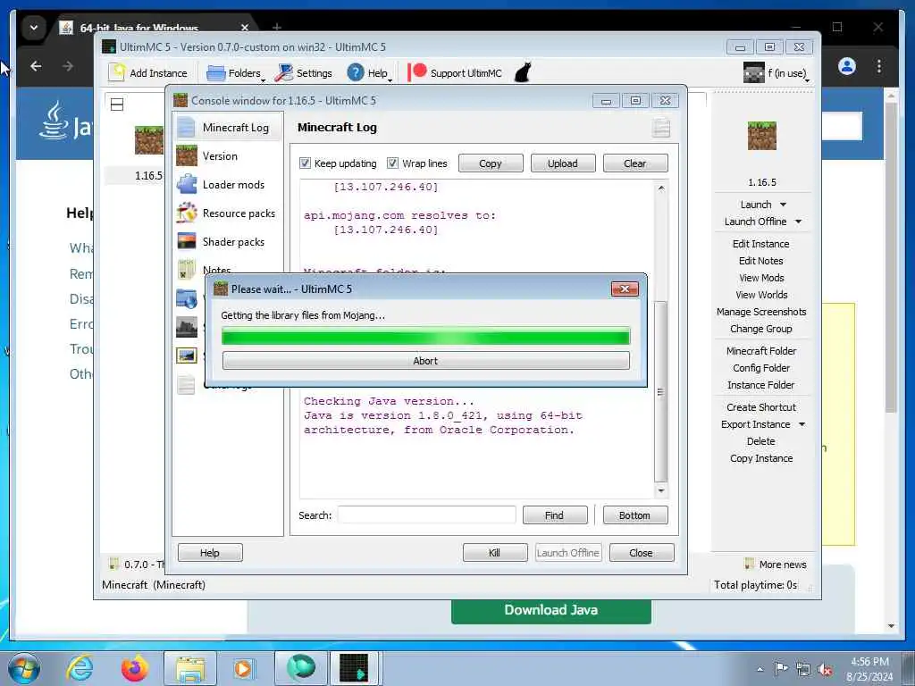Click Change Group

coord(761,329)
